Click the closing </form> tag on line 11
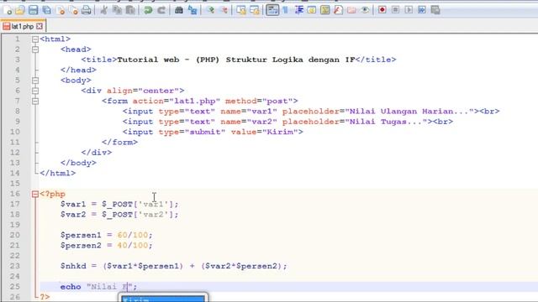 tap(119, 142)
